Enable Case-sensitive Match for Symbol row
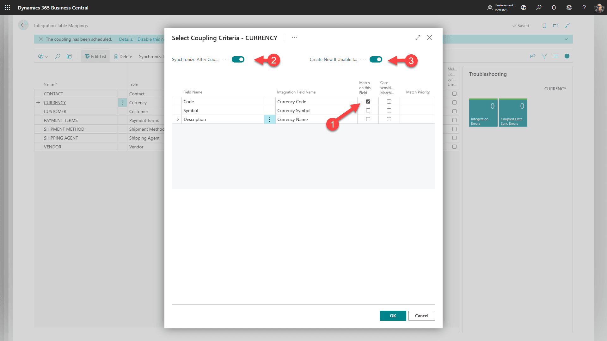 point(389,110)
